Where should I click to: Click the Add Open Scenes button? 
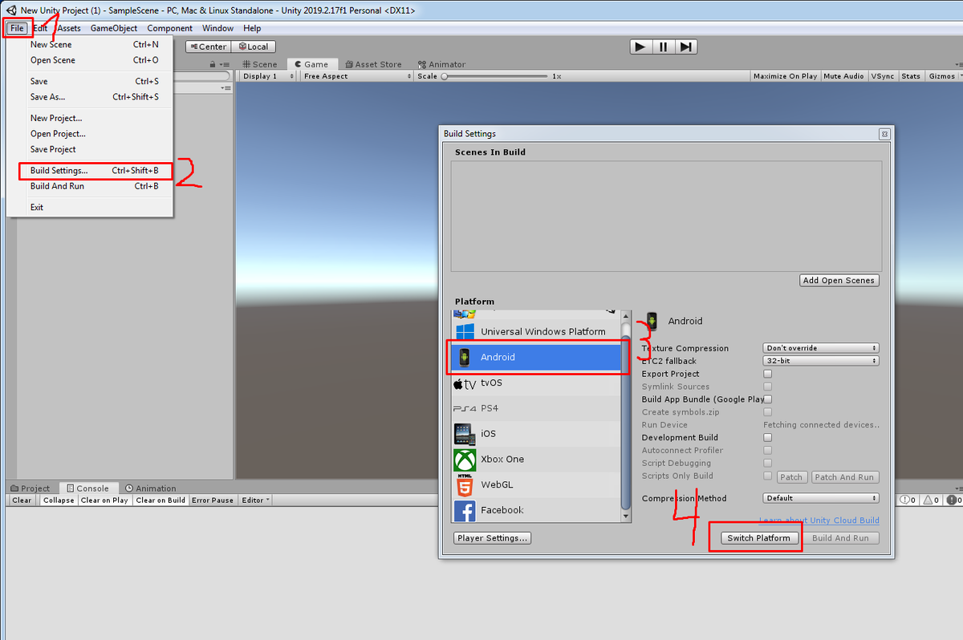(839, 281)
